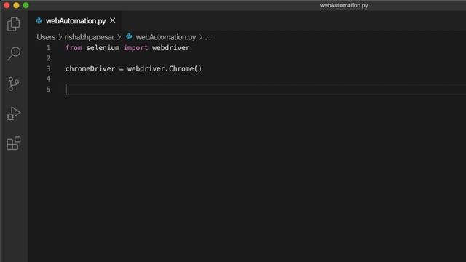The width and height of the screenshot is (466, 262).
Task: Click the red close window button
Action: tap(7, 5)
